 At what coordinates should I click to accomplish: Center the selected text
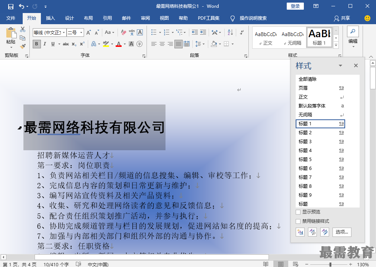click(162, 44)
